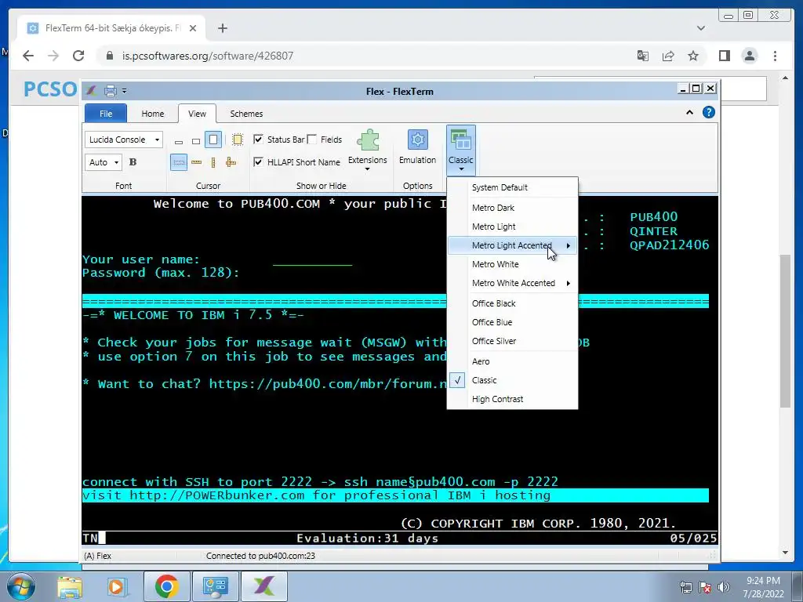Click the Chrome translate page icon
Screen dimensions: 803x602
(643, 56)
